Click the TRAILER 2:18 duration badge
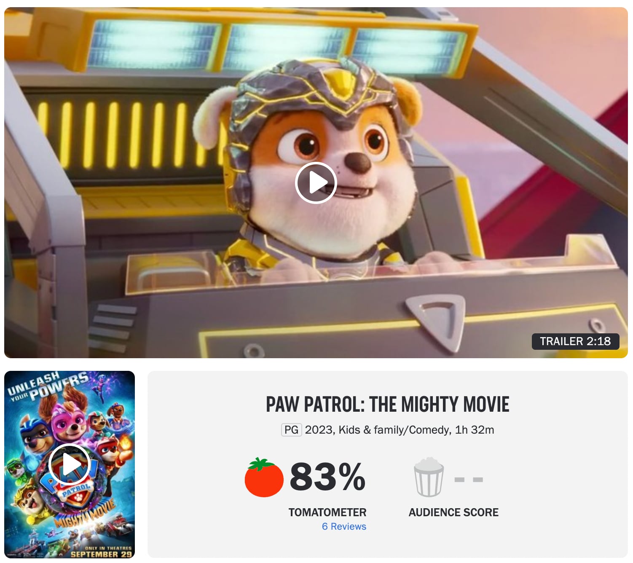The image size is (633, 563). coord(575,341)
